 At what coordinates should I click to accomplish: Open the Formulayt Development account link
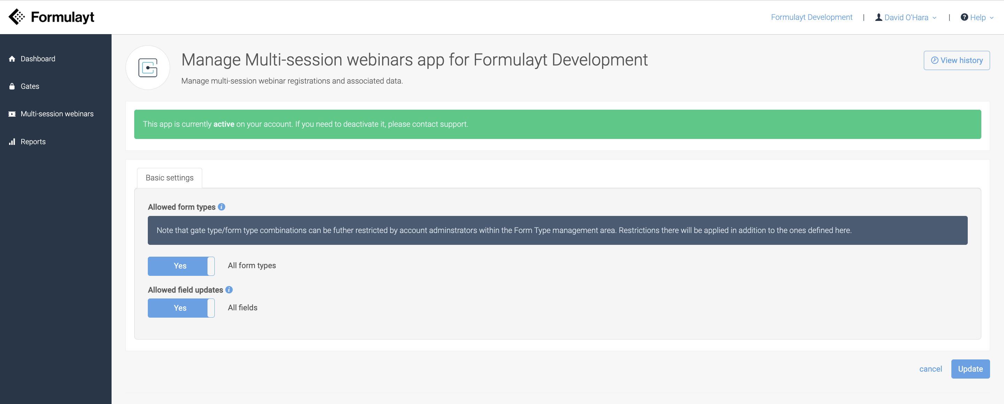coord(811,17)
